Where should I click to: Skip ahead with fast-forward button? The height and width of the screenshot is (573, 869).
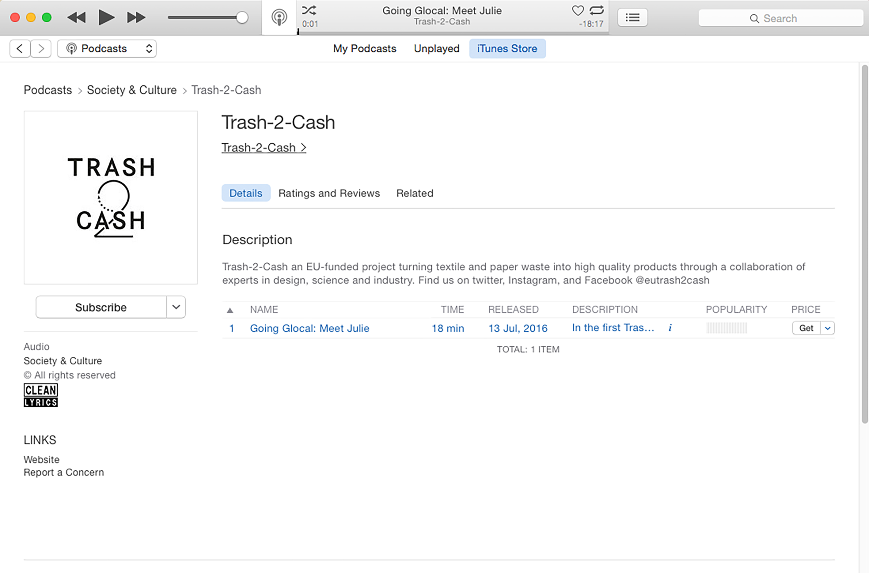tap(136, 17)
